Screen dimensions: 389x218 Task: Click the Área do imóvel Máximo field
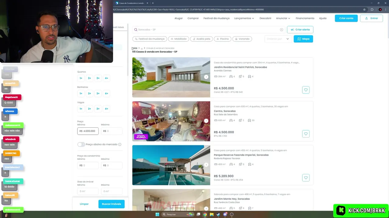coord(112,191)
